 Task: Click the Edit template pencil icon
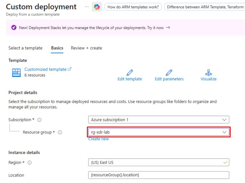(x=130, y=72)
